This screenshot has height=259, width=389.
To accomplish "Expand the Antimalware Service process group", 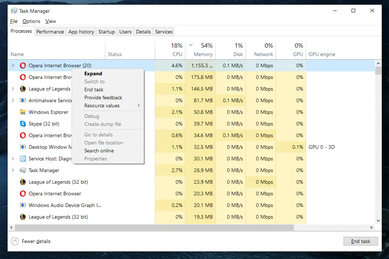I will click(x=13, y=100).
